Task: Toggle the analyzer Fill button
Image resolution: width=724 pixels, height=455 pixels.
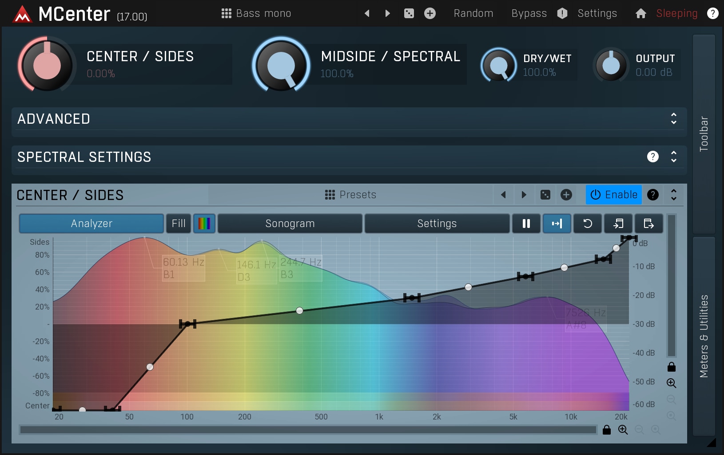Action: [x=179, y=224]
